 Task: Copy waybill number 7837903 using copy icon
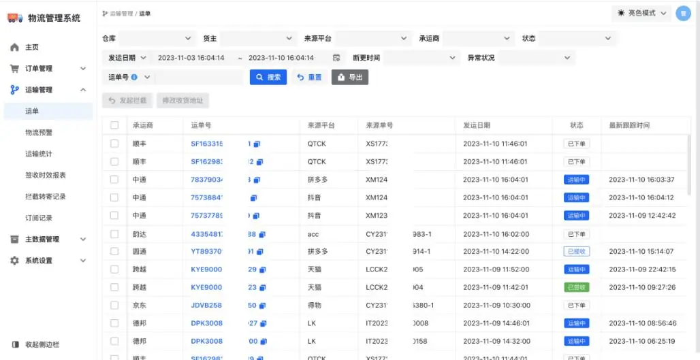click(x=256, y=180)
